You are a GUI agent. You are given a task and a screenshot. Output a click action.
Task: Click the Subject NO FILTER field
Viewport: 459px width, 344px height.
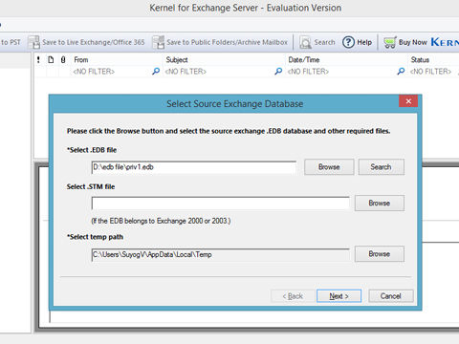tap(186, 72)
